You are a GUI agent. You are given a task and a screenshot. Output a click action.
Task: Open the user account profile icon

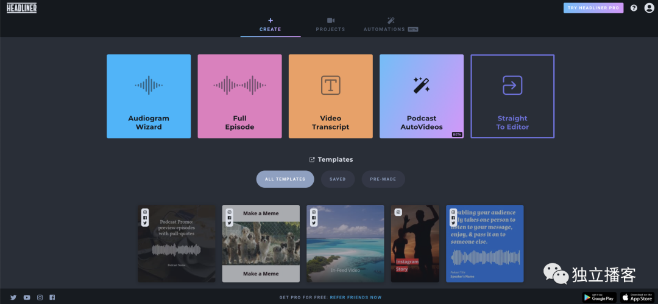pyautogui.click(x=649, y=8)
